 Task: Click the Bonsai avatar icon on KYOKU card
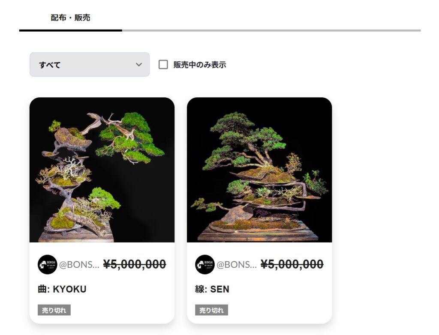47,264
